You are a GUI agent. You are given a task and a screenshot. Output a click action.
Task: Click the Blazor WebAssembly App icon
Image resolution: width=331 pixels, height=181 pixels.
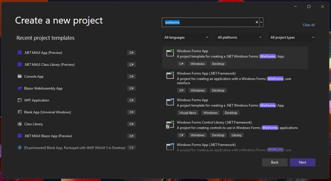[19, 88]
